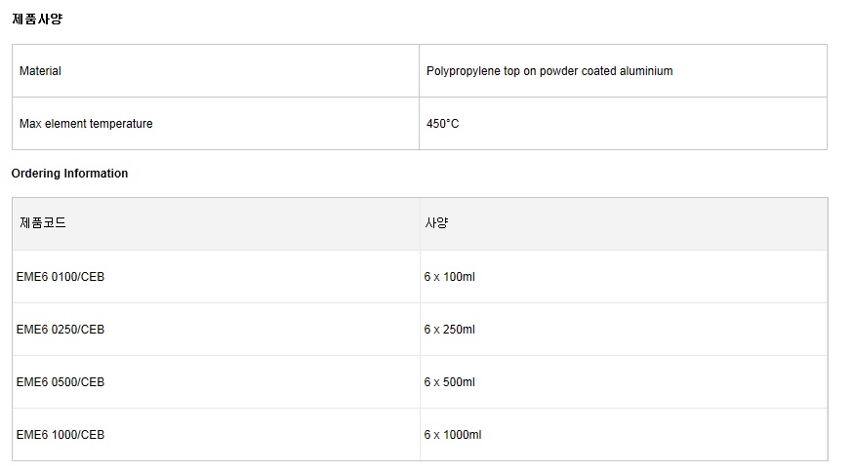
Task: Click the 제품코드 column header
Action: point(43,223)
